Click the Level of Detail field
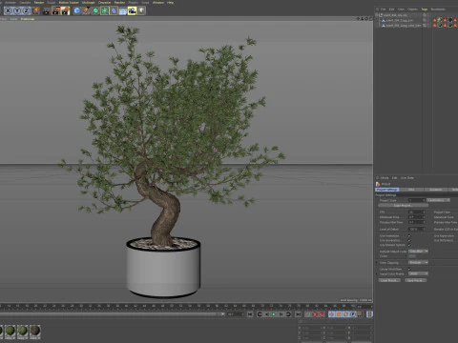This screenshot has height=343, width=458. (417, 229)
